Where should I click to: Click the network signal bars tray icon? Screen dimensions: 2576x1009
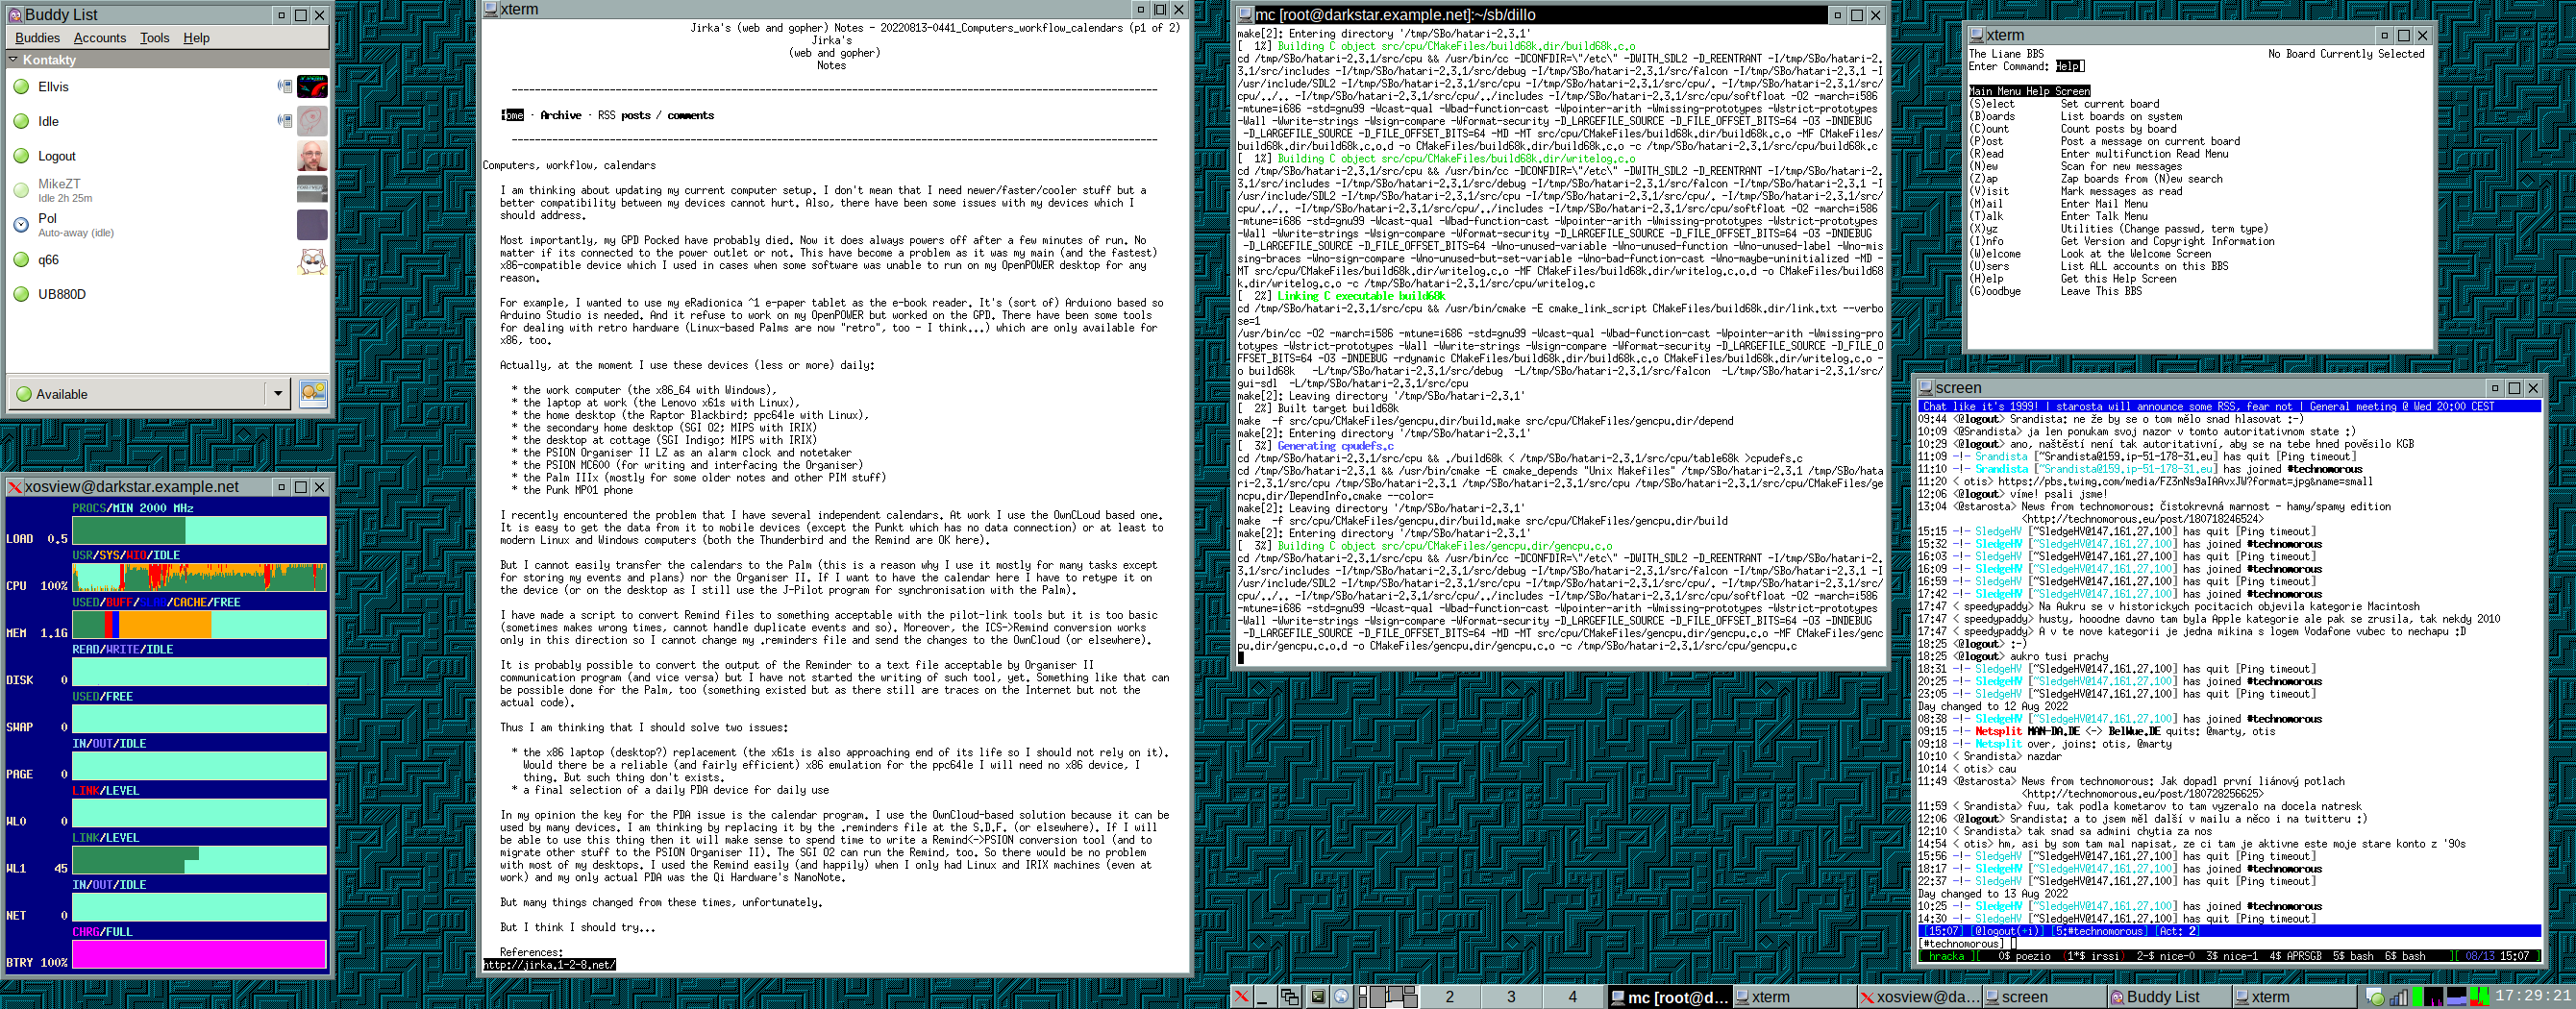pos(2398,996)
